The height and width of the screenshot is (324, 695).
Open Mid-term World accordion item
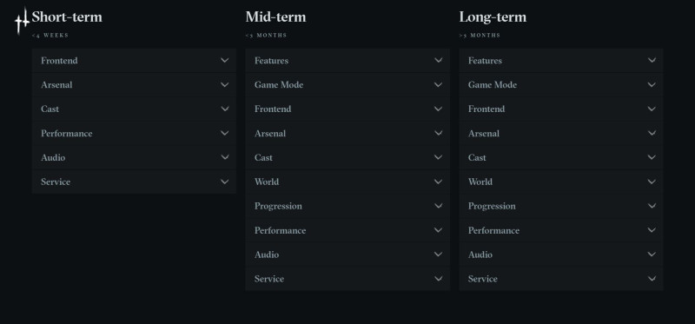point(347,182)
